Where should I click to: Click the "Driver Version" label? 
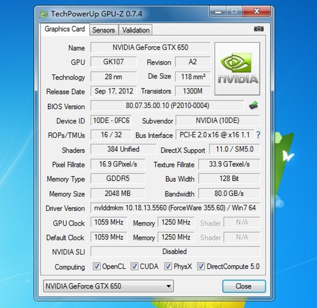point(65,208)
